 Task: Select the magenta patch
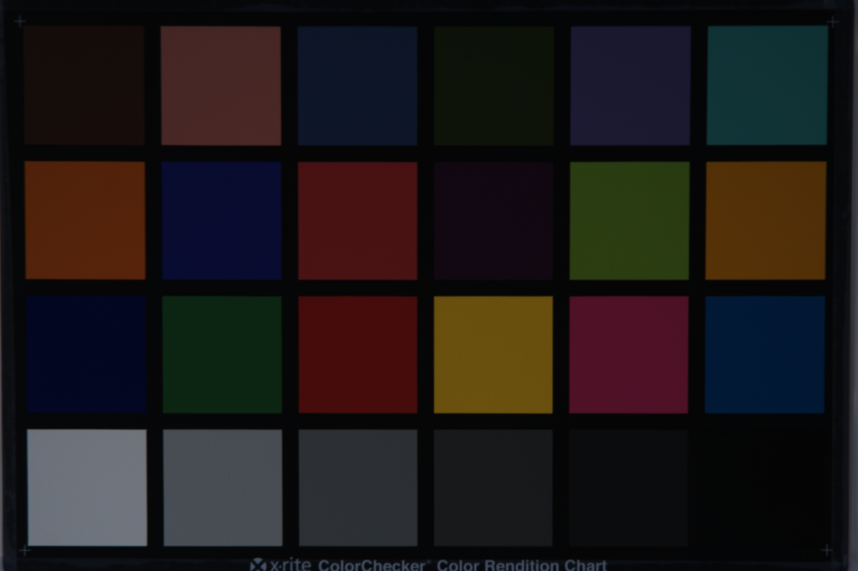pyautogui.click(x=629, y=355)
